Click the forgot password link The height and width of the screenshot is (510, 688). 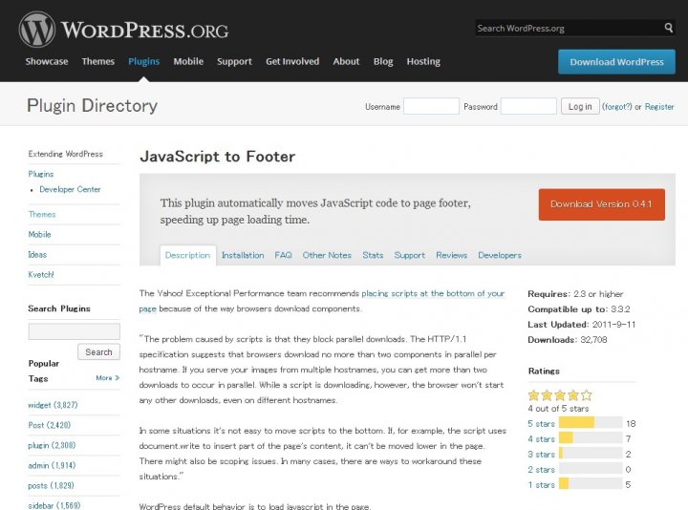(x=616, y=107)
